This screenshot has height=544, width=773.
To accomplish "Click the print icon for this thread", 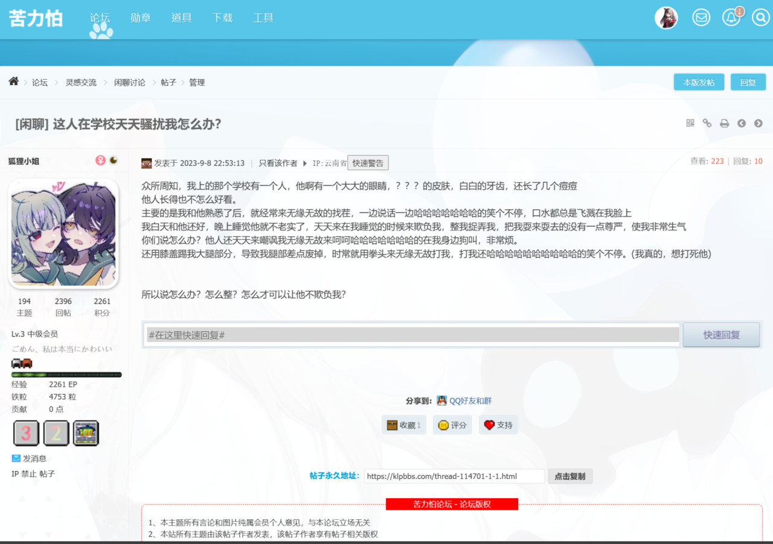I will pos(724,124).
